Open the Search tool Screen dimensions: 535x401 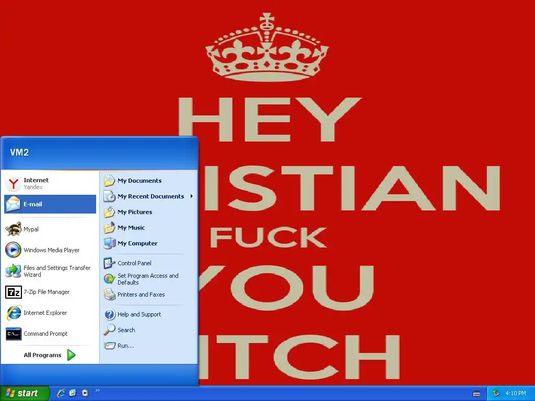click(x=148, y=330)
